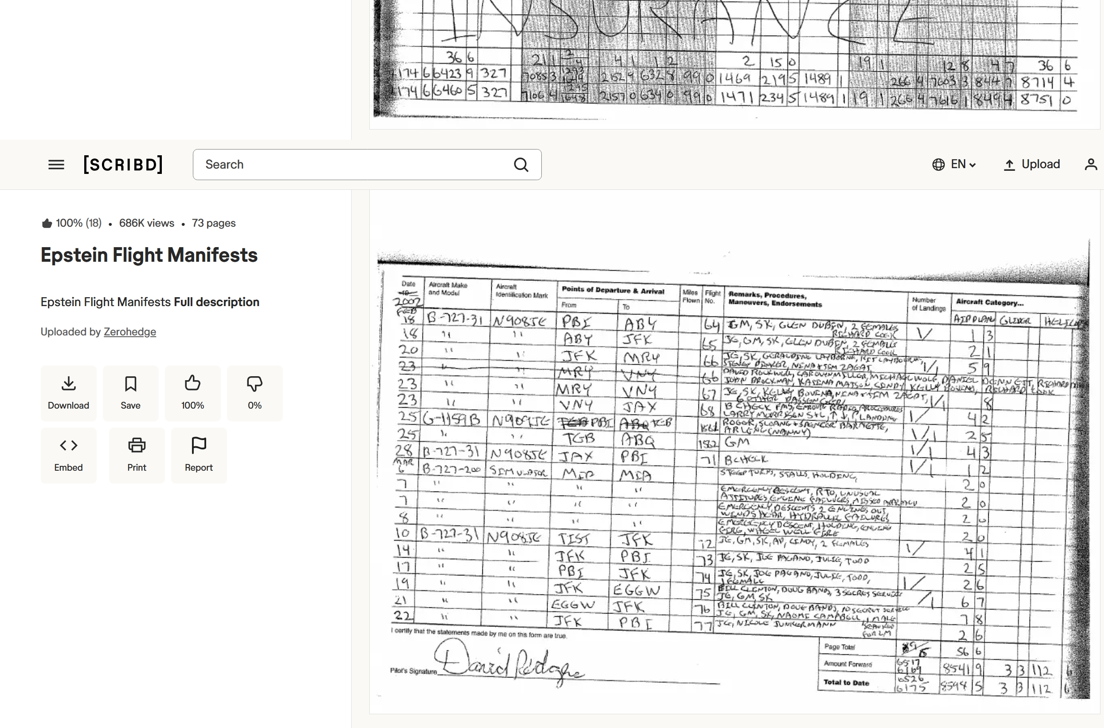Click the thumbs-up 100% (18) rating
Screen dimensions: 1104x728
(71, 223)
